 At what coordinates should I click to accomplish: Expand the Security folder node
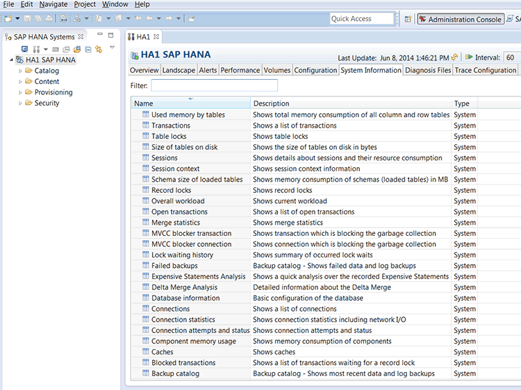pos(19,103)
